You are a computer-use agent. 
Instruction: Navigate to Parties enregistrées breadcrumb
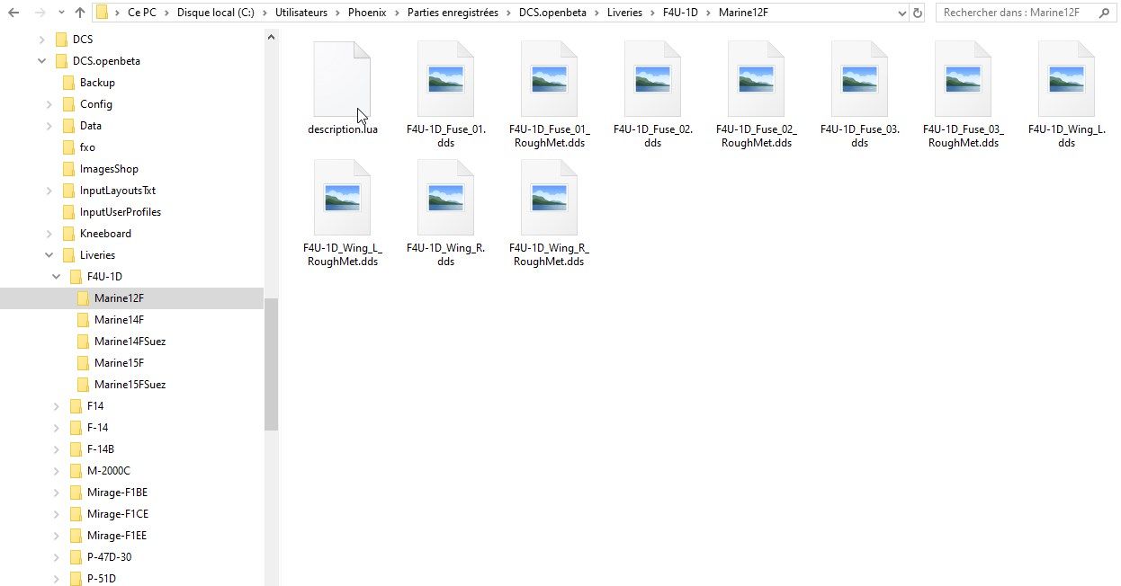pyautogui.click(x=453, y=13)
